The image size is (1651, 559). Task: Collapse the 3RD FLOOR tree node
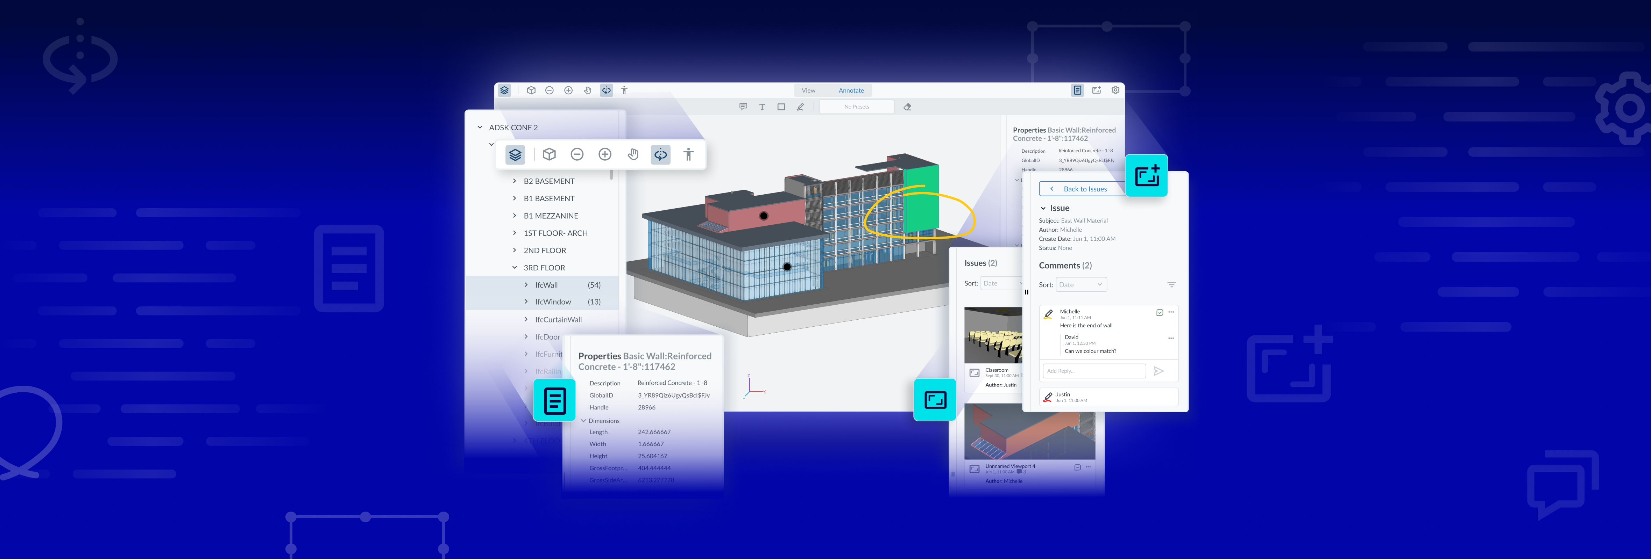514,268
